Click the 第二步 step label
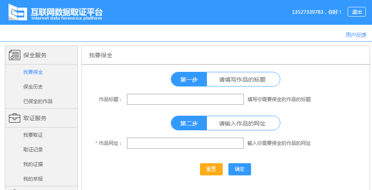 (189, 123)
